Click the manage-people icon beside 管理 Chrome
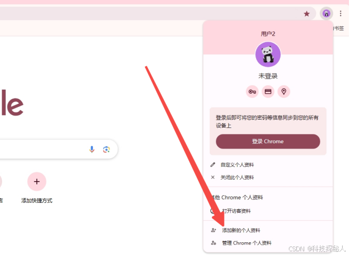Screen dimensions: 350x256 (213, 243)
